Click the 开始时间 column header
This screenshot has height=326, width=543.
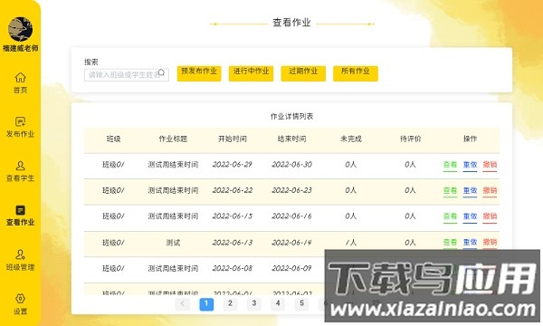(x=233, y=139)
